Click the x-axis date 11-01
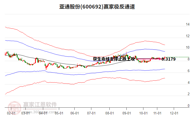This screenshot has height=117, width=190. click(x=157, y=113)
